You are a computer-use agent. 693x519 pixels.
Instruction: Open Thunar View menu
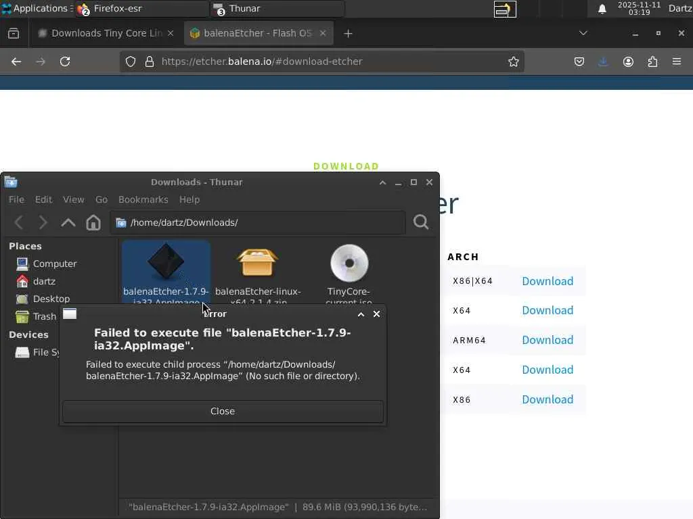(x=73, y=199)
